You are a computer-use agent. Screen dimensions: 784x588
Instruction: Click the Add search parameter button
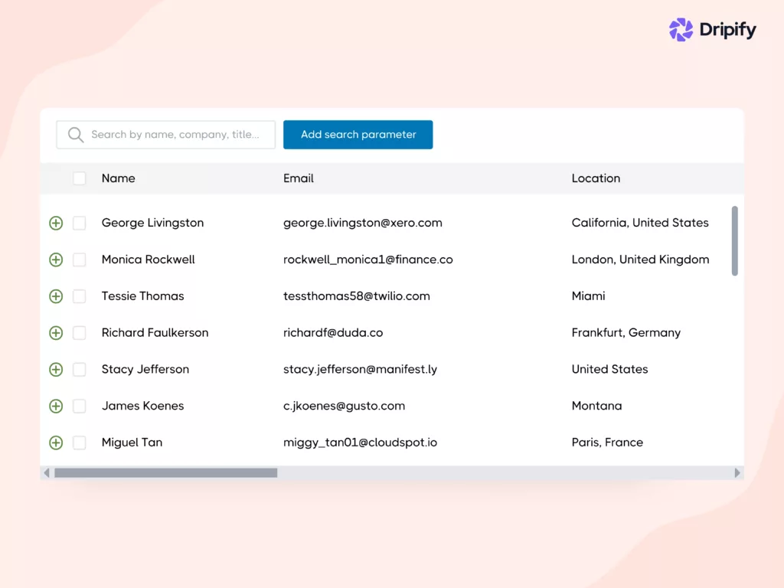pos(358,134)
